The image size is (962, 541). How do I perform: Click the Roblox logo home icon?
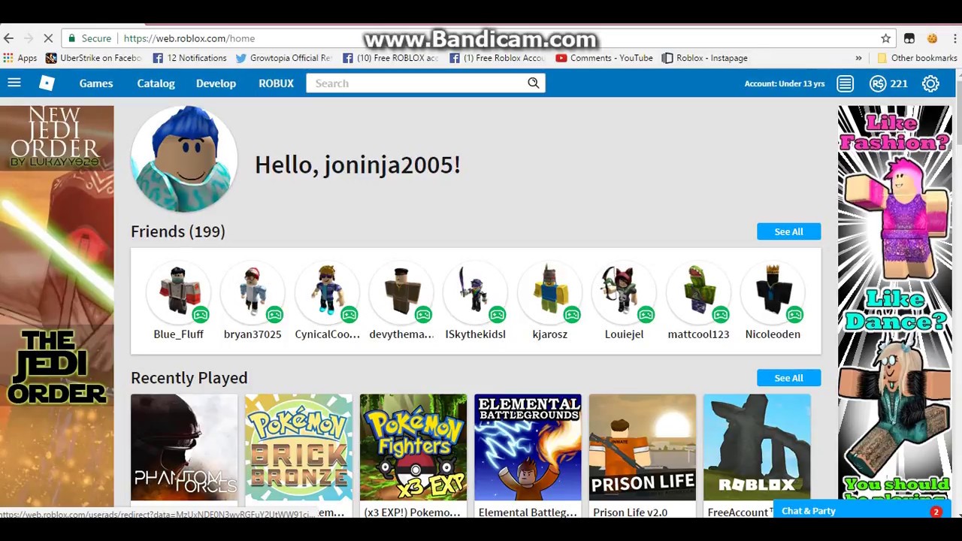(x=47, y=83)
